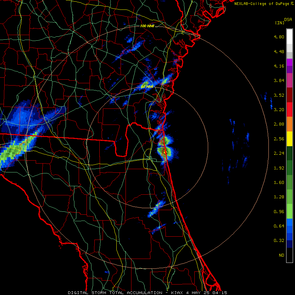Click the 4.16 legend value
Viewport: 295px width, 295px height.
pyautogui.click(x=279, y=66)
